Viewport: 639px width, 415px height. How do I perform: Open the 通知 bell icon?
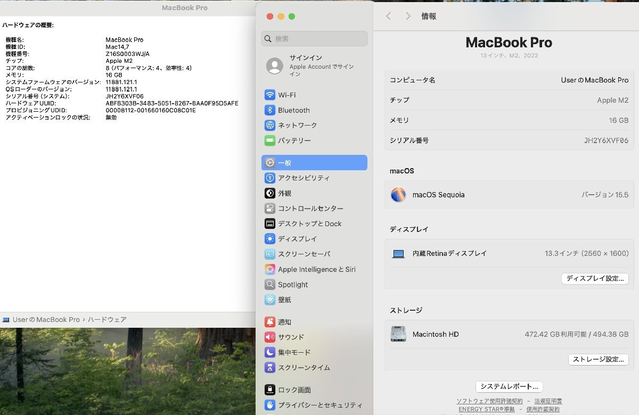pyautogui.click(x=270, y=322)
